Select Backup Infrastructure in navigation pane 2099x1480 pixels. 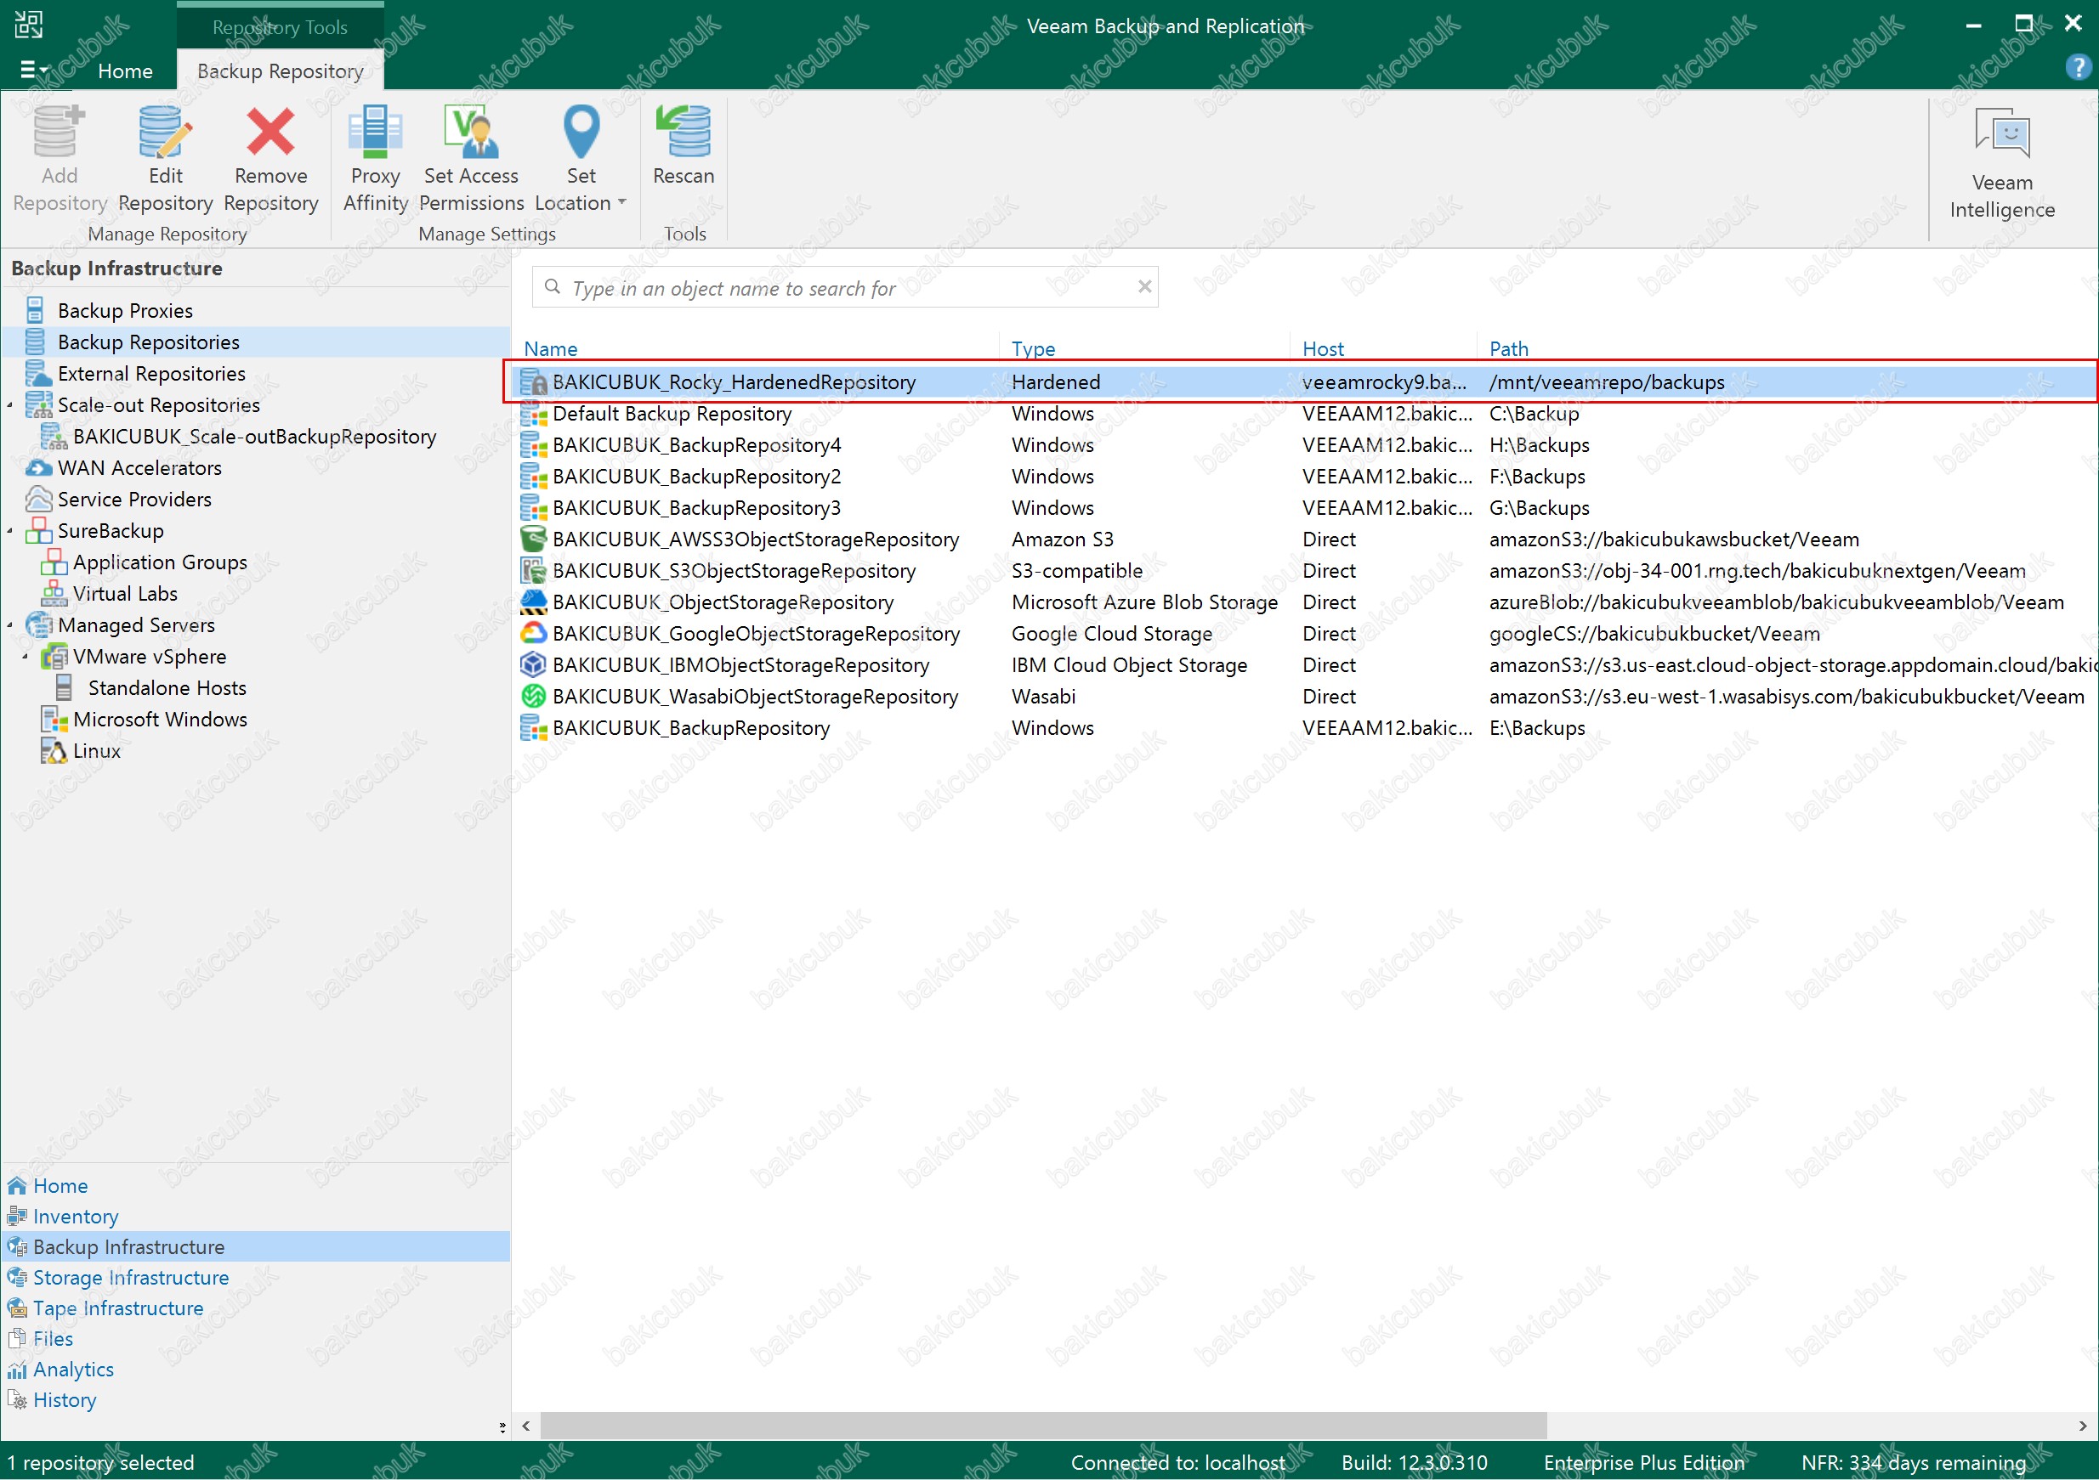point(255,1247)
